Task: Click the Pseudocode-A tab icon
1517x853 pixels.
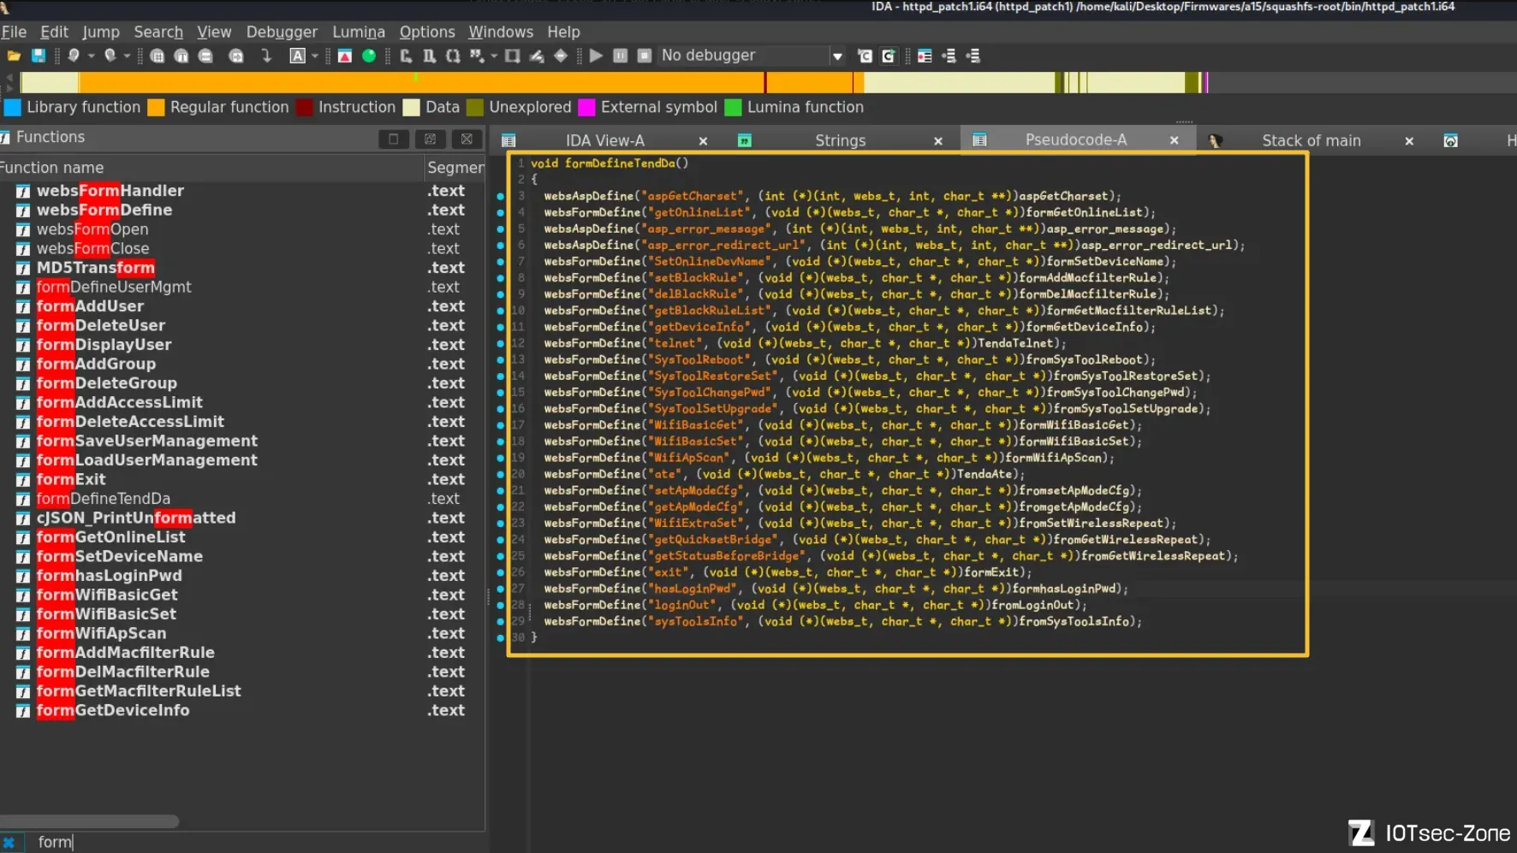Action: (979, 139)
